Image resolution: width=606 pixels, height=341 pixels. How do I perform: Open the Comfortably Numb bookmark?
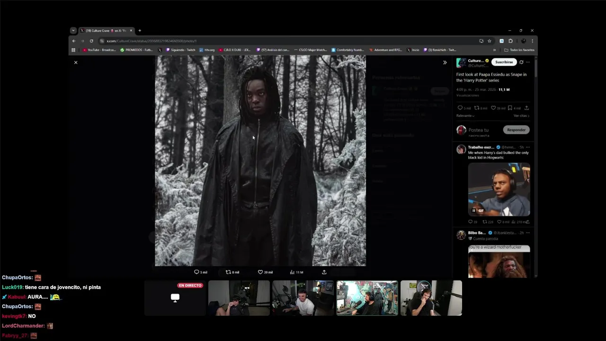(348, 50)
